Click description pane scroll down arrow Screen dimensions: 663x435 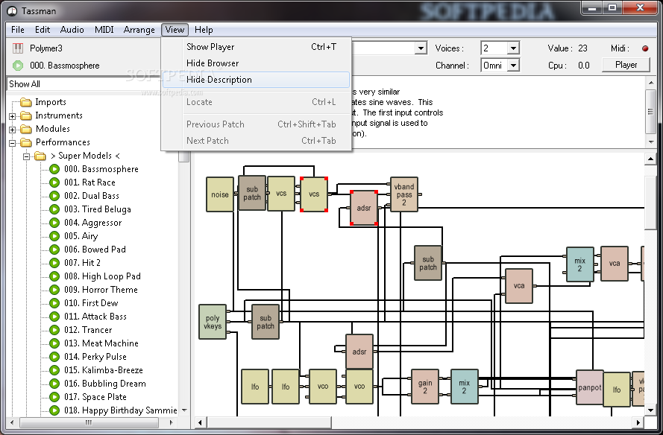pos(651,142)
